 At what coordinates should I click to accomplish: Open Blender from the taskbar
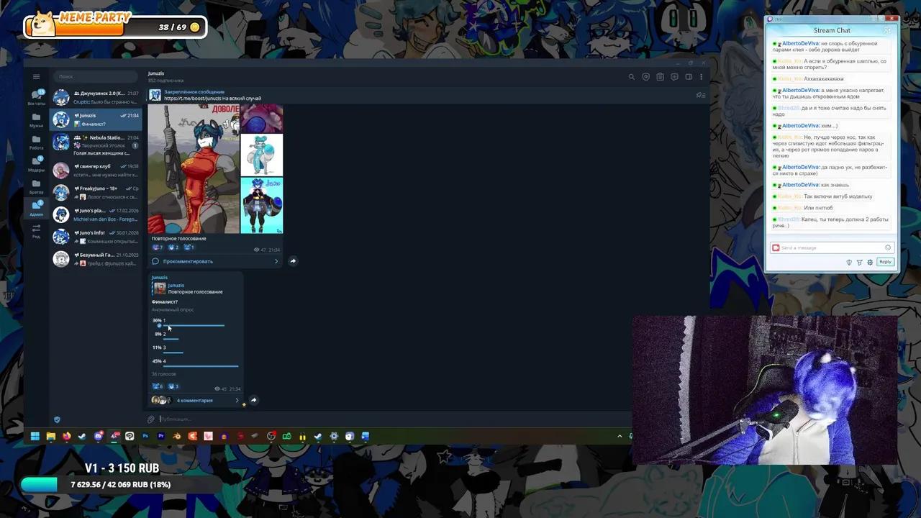[177, 436]
